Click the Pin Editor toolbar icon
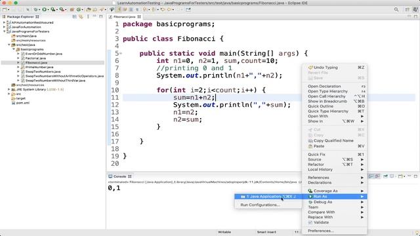 [188, 10]
